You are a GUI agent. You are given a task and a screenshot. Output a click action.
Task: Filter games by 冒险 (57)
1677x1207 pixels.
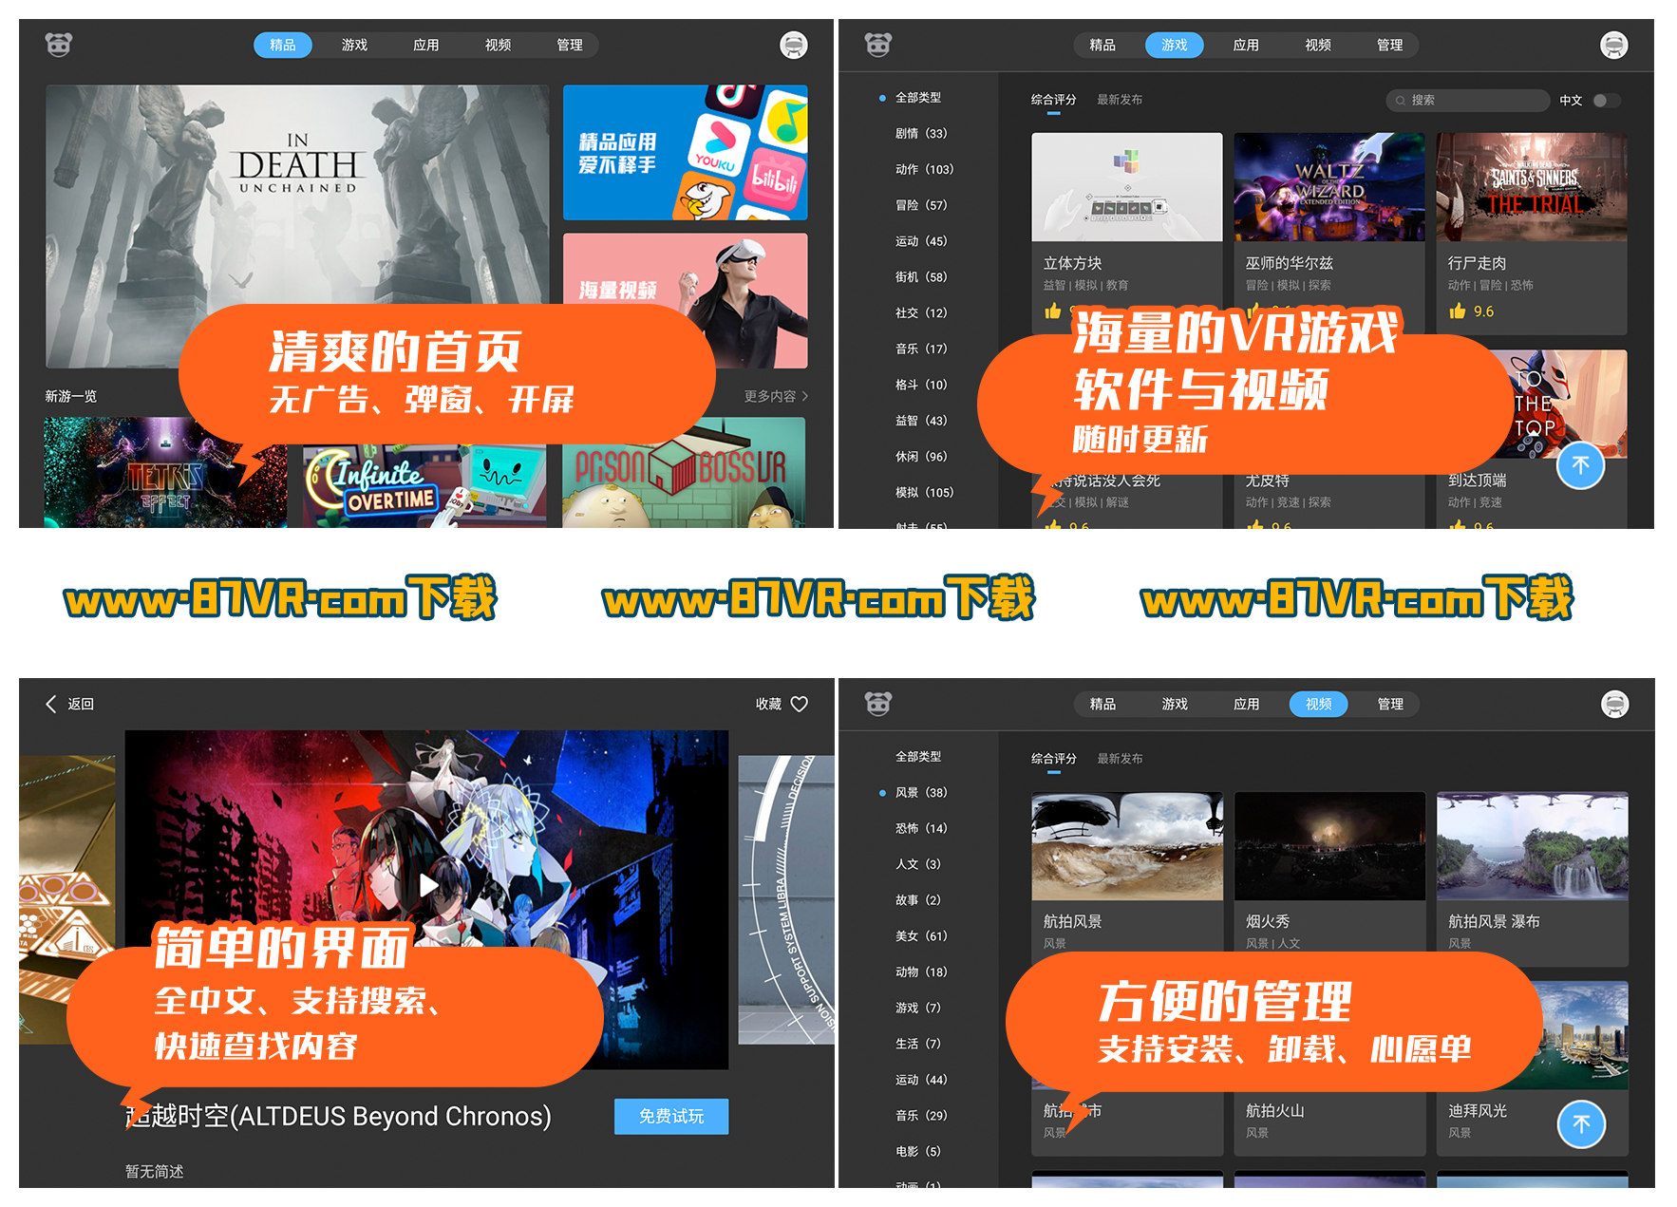pyautogui.click(x=921, y=205)
